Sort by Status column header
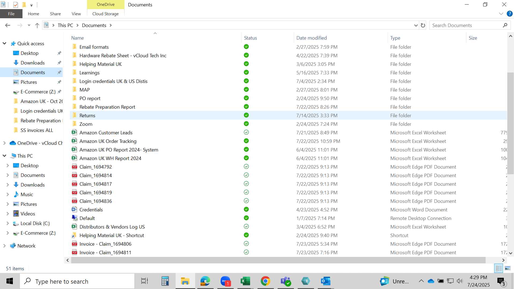Viewport: 514px width, 289px height. [x=250, y=38]
